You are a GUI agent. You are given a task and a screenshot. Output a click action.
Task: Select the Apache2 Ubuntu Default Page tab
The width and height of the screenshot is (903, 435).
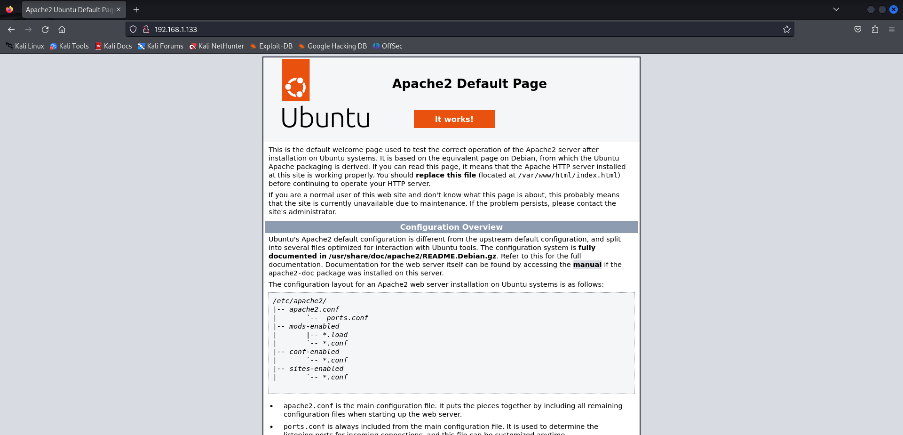(68, 9)
